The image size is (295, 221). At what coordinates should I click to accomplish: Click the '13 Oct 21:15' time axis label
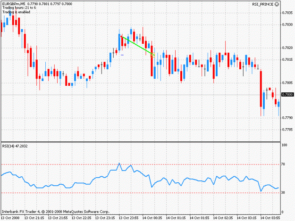point(34,218)
